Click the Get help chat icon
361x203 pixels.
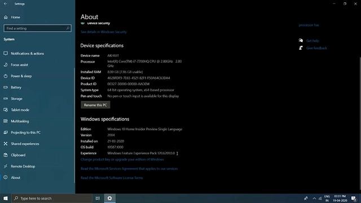click(301, 41)
